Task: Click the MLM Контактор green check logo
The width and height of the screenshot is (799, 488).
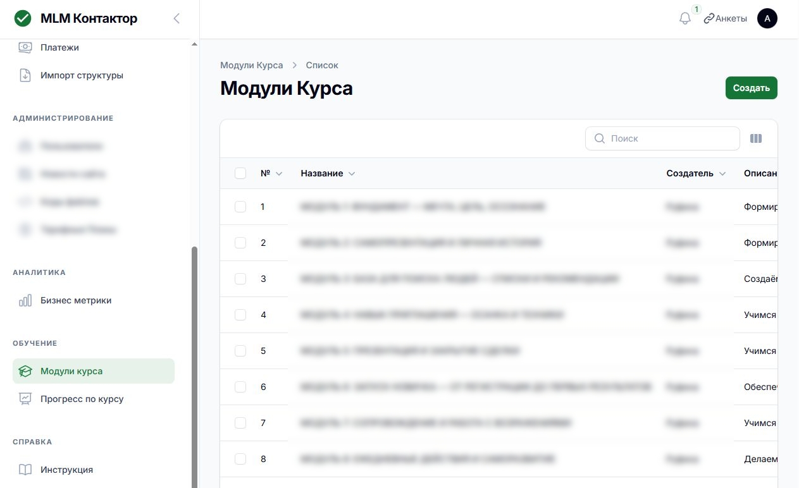Action: [23, 18]
